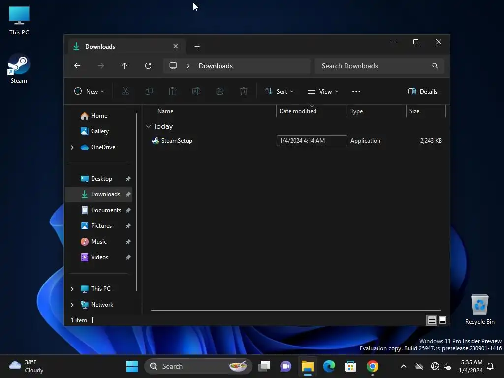Unpin Desktop using its pin icon
The image size is (504, 378).
[x=128, y=179]
